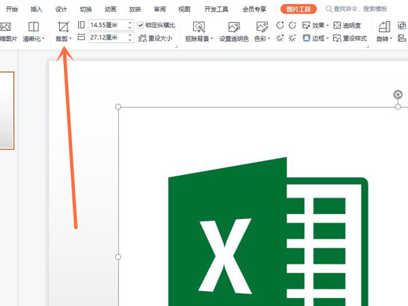The image size is (408, 306).
Task: Click the Remove Background (抠除背景) icon
Action: click(199, 27)
